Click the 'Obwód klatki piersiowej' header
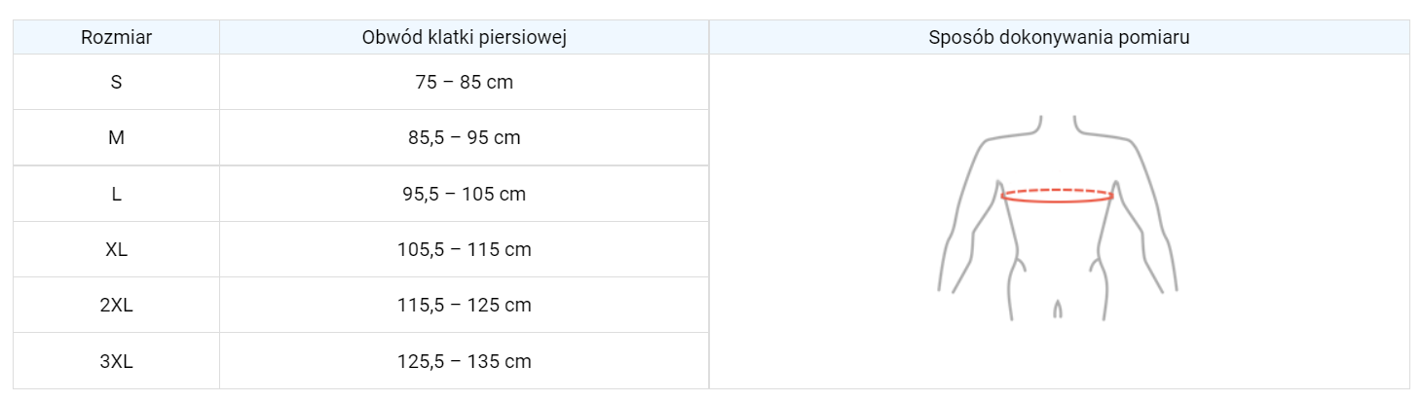This screenshot has width=1422, height=402. click(464, 38)
